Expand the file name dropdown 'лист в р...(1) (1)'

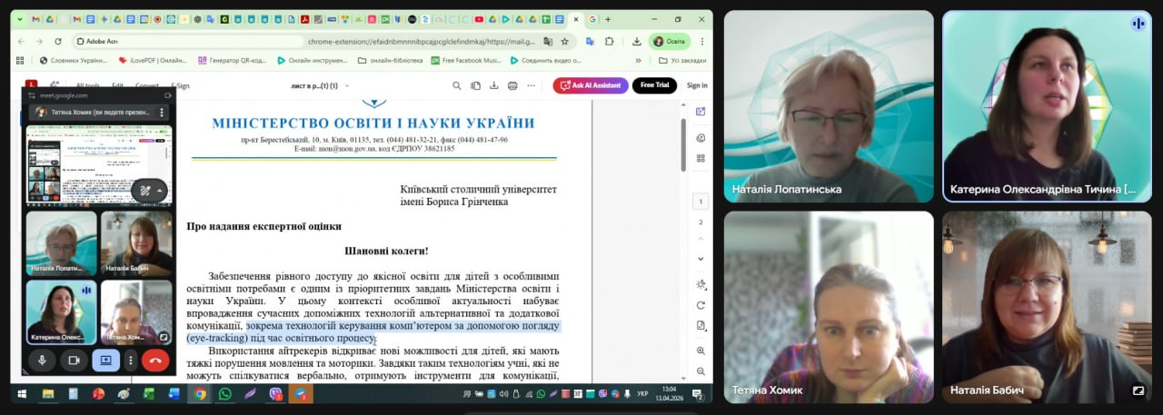tap(345, 85)
